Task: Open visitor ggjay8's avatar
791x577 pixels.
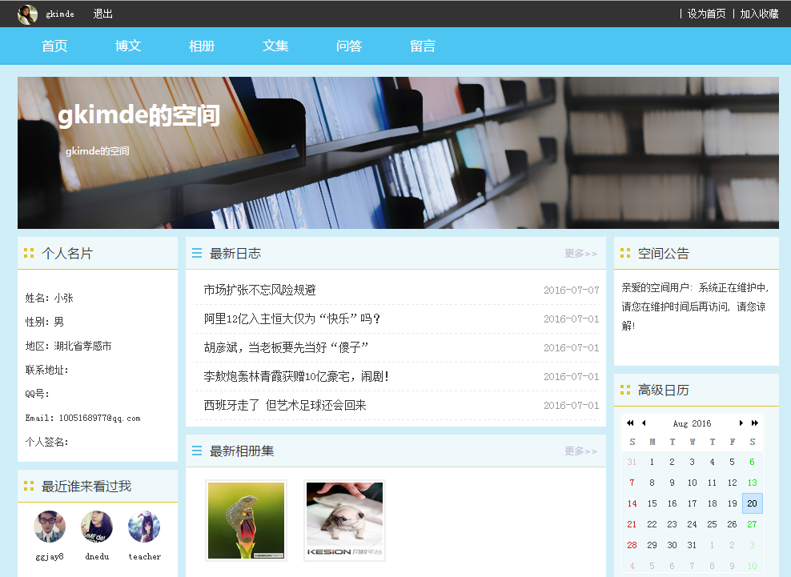Action: [x=50, y=527]
